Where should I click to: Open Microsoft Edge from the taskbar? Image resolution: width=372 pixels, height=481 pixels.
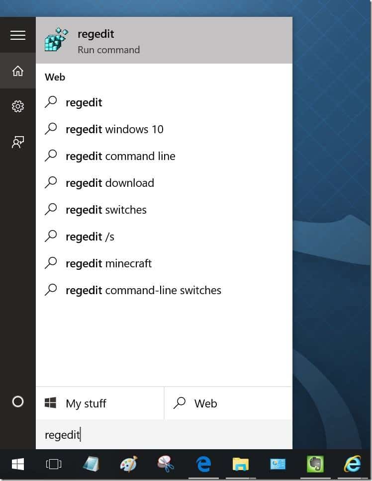coord(203,464)
